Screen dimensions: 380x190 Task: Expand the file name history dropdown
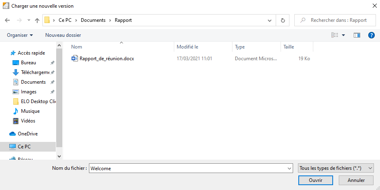(289, 168)
